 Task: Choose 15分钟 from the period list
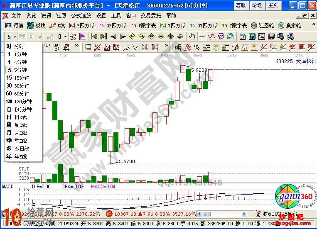pos(23,78)
